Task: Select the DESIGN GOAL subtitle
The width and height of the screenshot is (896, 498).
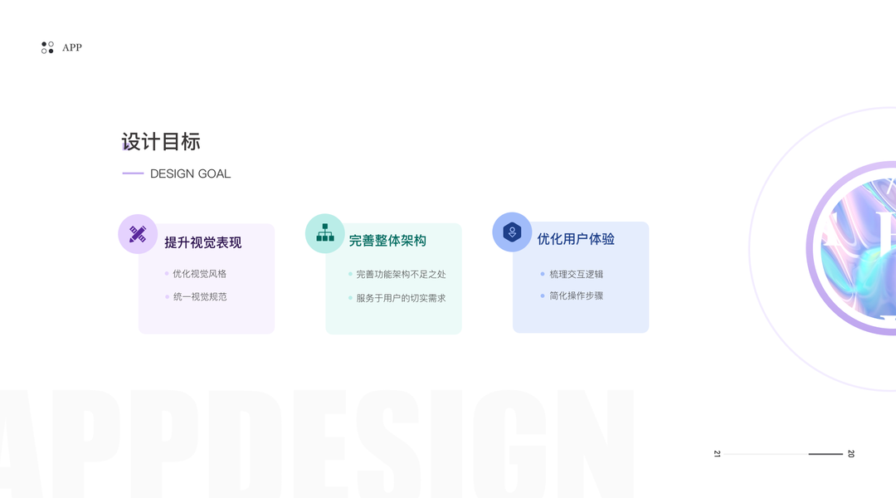Action: (x=190, y=173)
